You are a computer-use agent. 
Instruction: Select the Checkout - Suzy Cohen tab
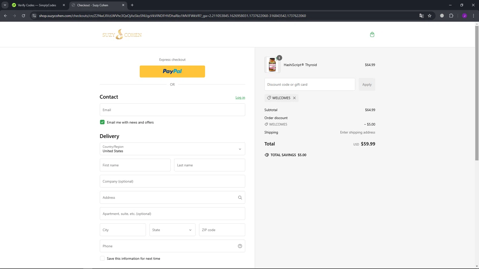(97, 5)
